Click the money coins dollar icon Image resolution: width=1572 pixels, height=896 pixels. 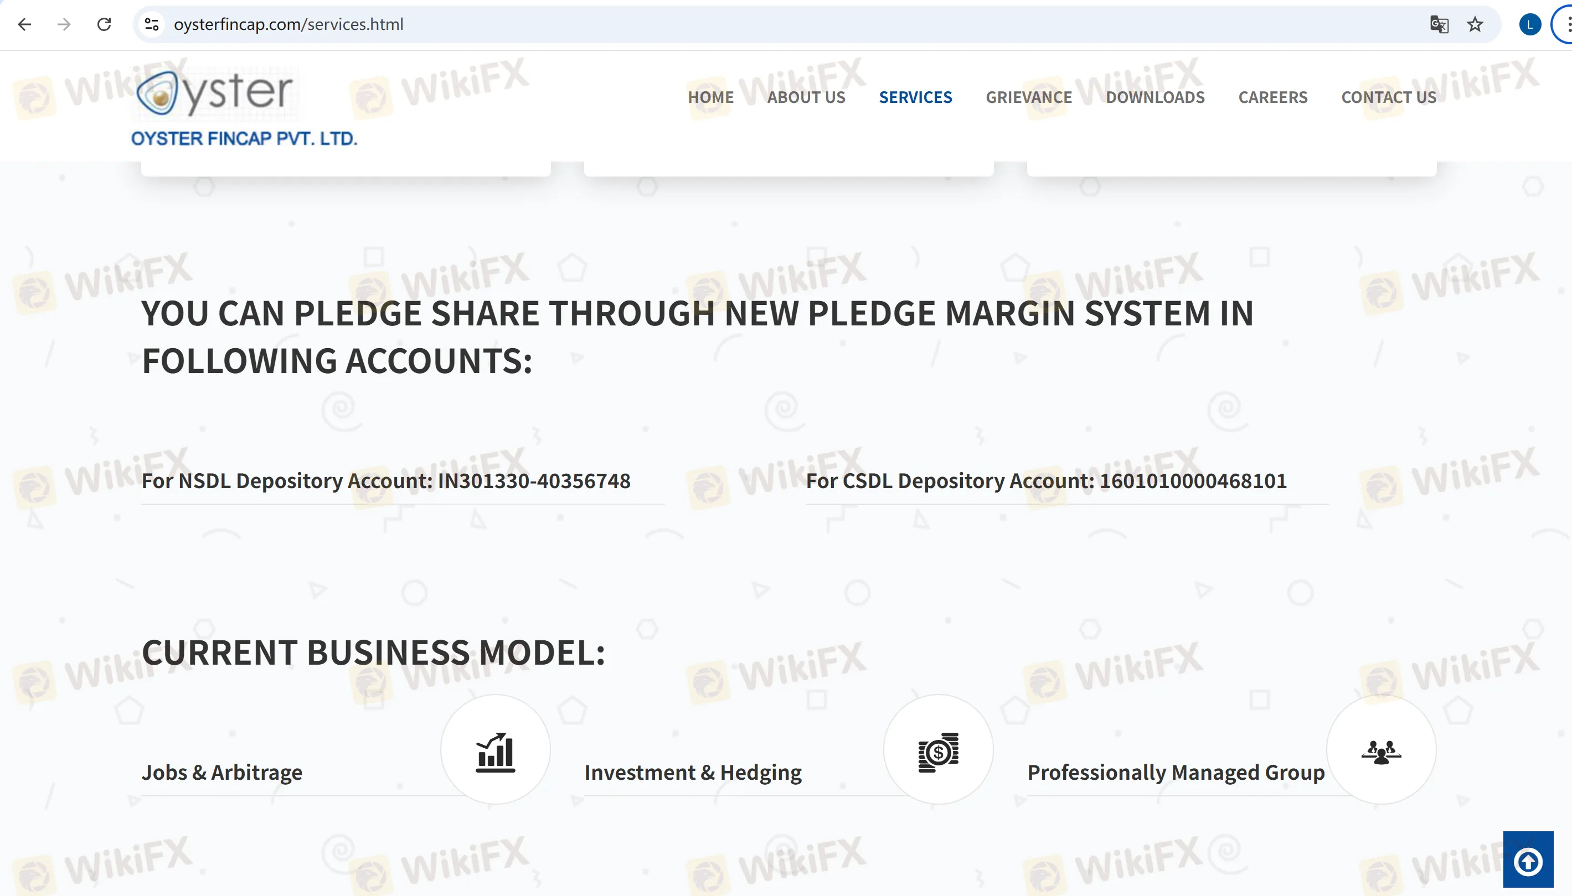938,751
